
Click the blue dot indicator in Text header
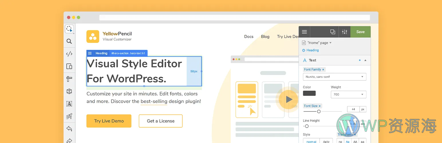tap(360, 60)
